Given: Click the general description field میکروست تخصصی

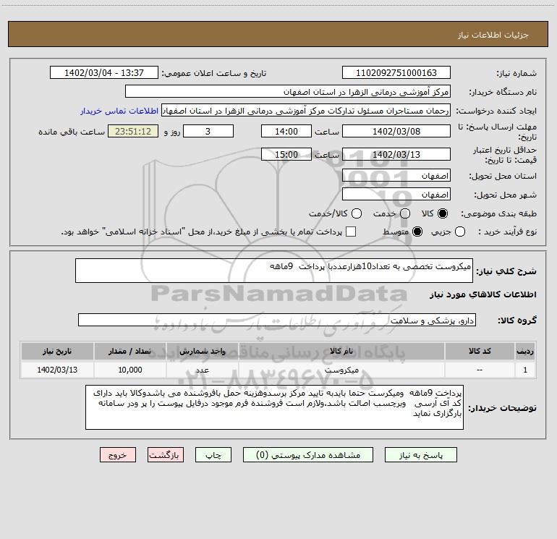Looking at the screenshot, I should [x=274, y=271].
